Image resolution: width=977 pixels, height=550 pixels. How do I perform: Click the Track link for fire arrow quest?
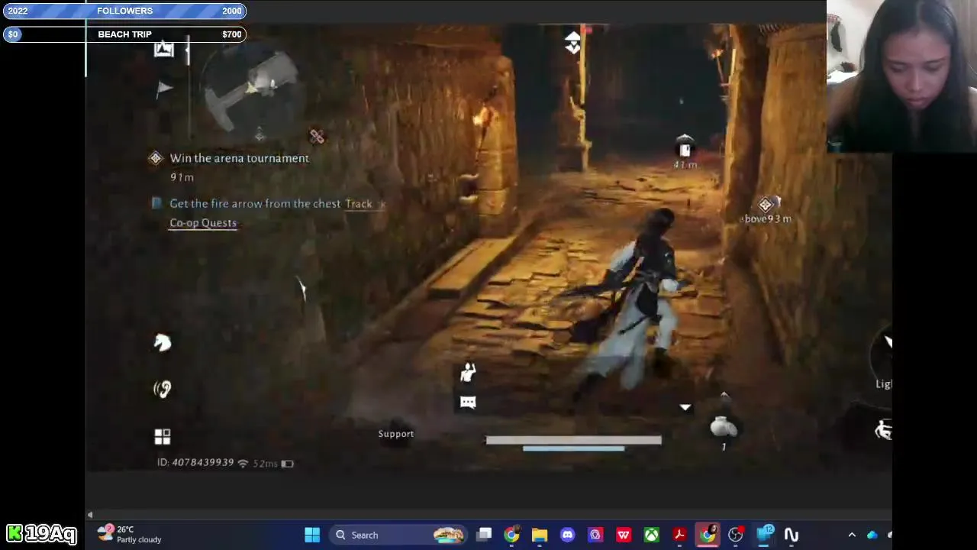359,204
